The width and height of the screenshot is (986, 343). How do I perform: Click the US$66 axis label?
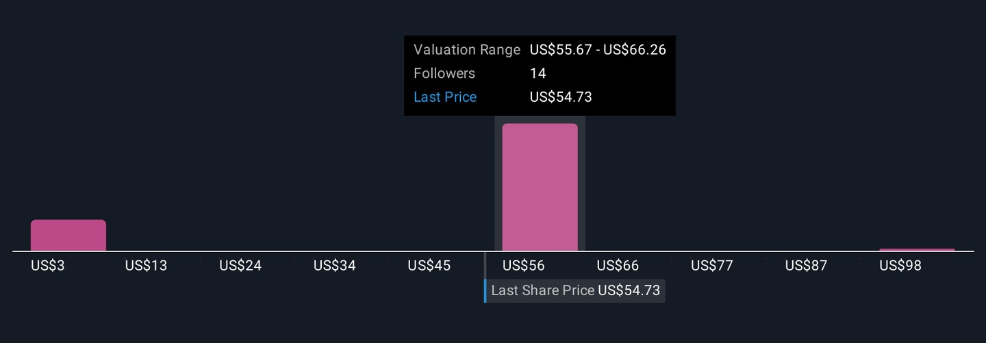(618, 266)
